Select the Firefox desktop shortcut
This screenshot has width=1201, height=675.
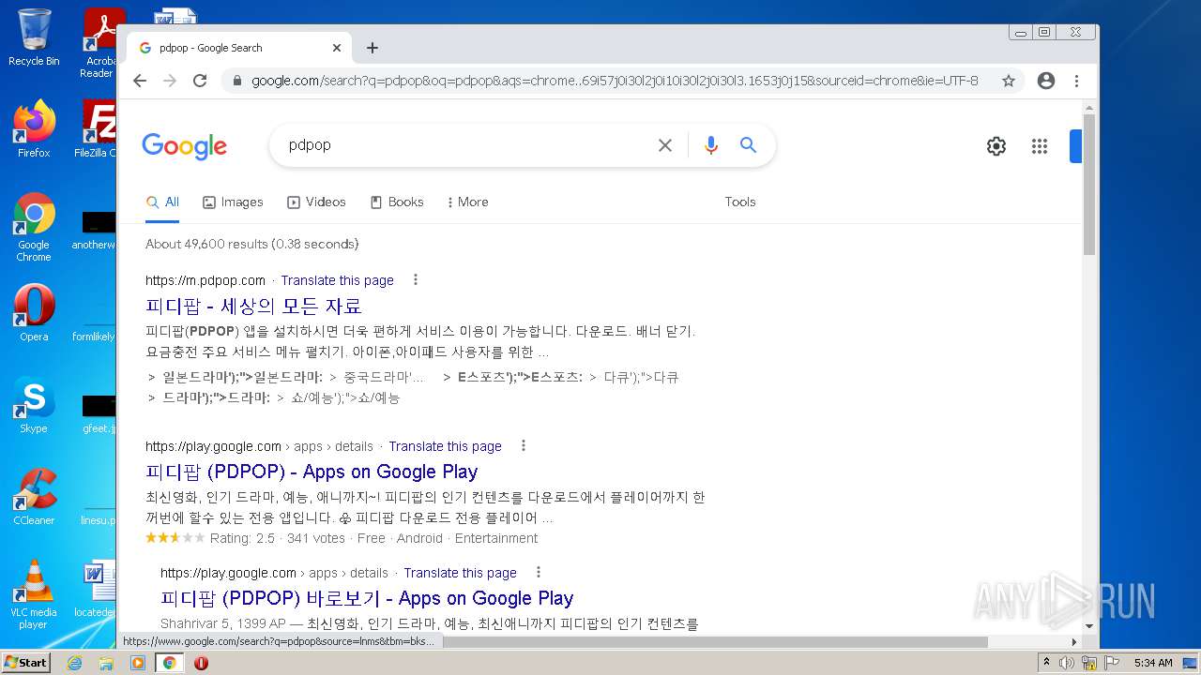(x=34, y=129)
